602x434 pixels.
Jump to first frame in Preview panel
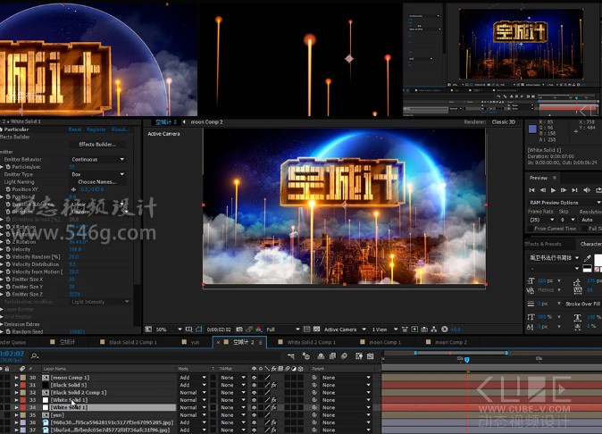pos(531,190)
